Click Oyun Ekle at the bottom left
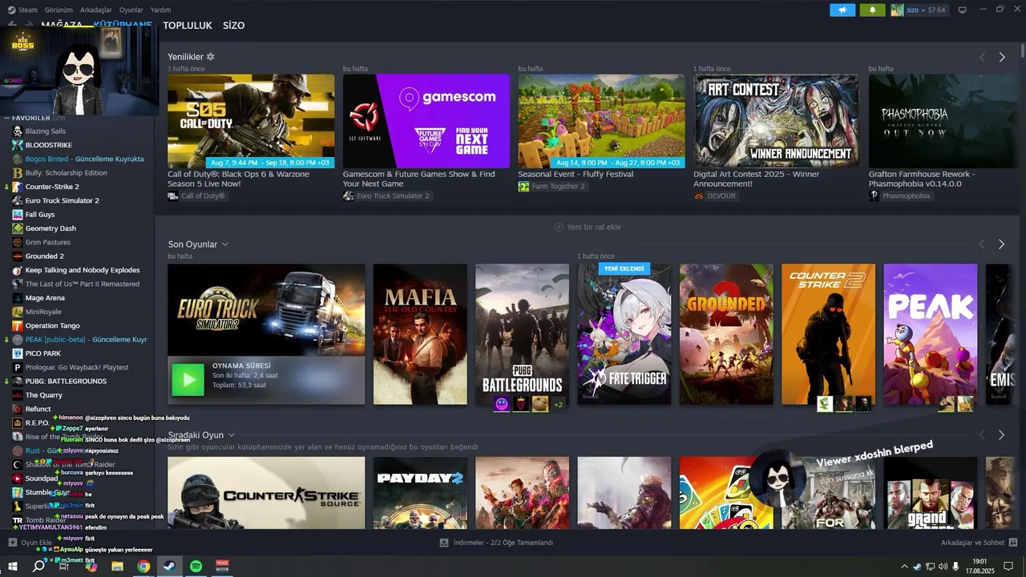The image size is (1026, 577). pos(30,543)
